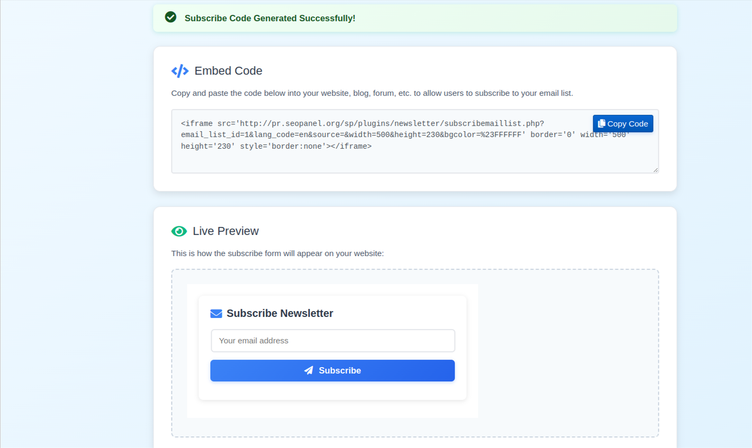Click the Subscribe button in the preview

(332, 371)
